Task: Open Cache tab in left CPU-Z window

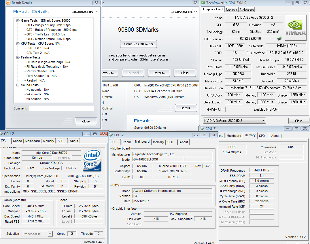Action: 17,141
